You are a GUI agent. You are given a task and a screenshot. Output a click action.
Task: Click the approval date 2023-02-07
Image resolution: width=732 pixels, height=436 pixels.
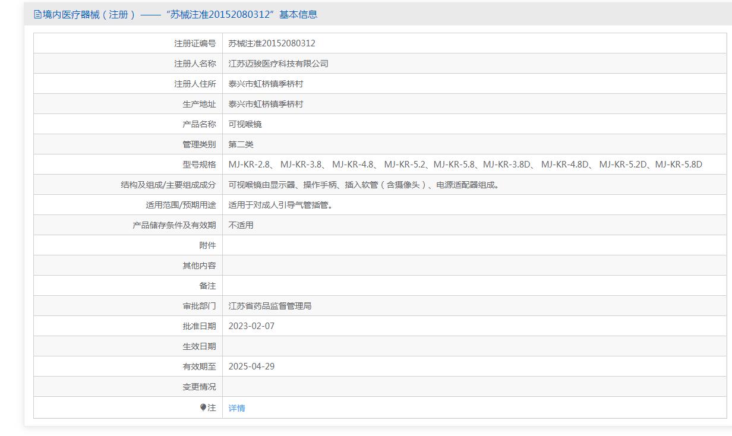click(x=251, y=326)
